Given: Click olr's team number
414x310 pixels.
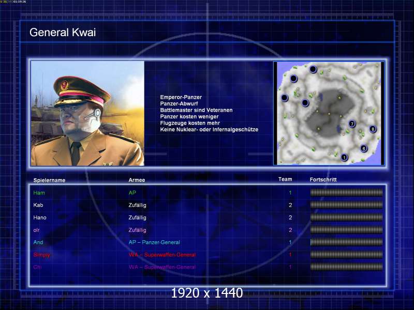Looking at the screenshot, I should click(290, 230).
